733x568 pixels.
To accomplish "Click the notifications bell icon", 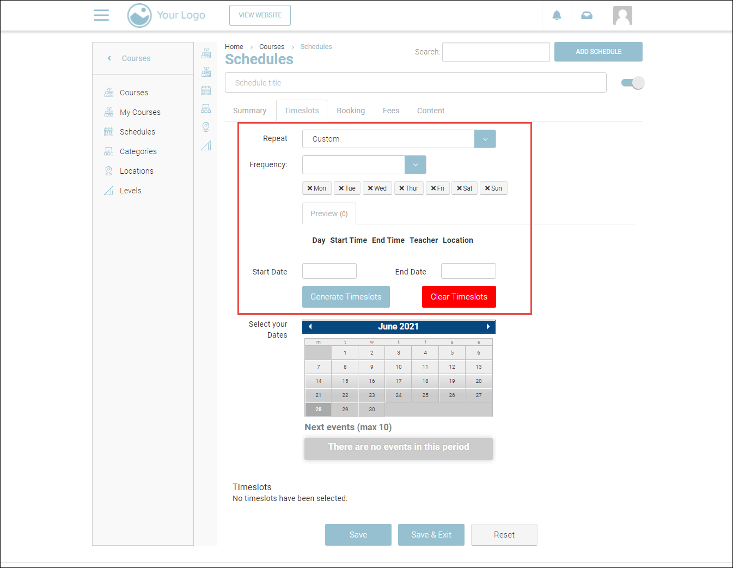I will 557,15.
